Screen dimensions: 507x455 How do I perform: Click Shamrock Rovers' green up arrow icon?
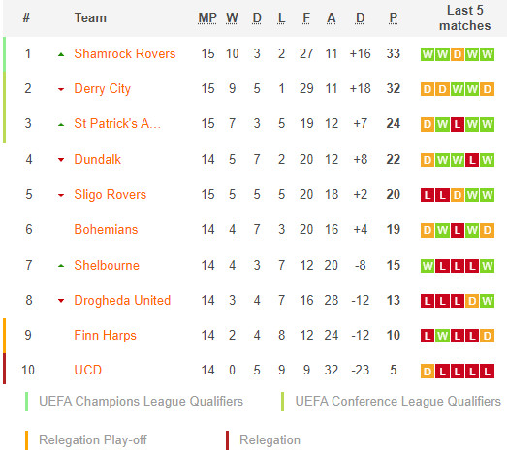61,54
